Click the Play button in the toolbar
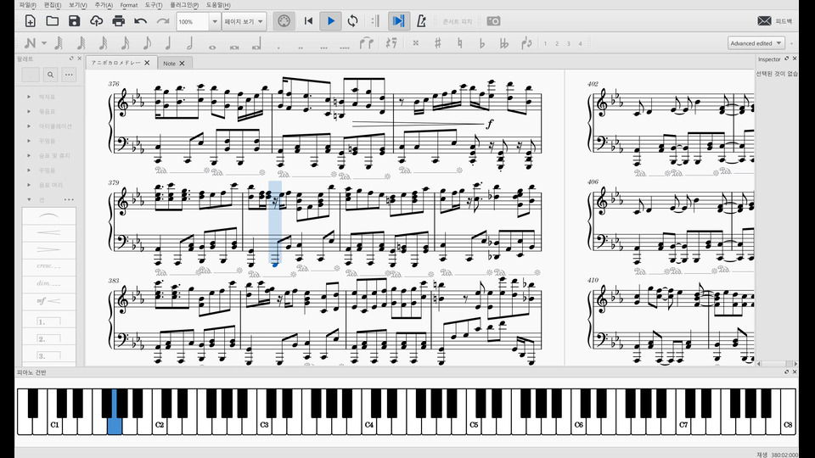The height and width of the screenshot is (458, 815). tap(331, 20)
